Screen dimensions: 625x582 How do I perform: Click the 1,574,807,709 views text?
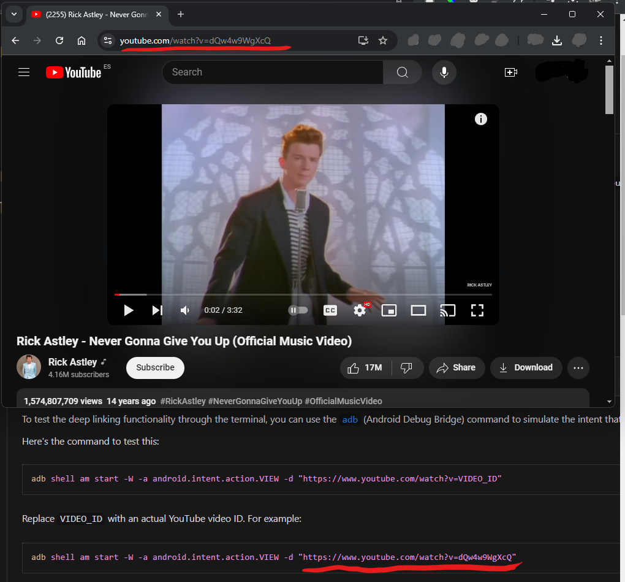pos(63,401)
